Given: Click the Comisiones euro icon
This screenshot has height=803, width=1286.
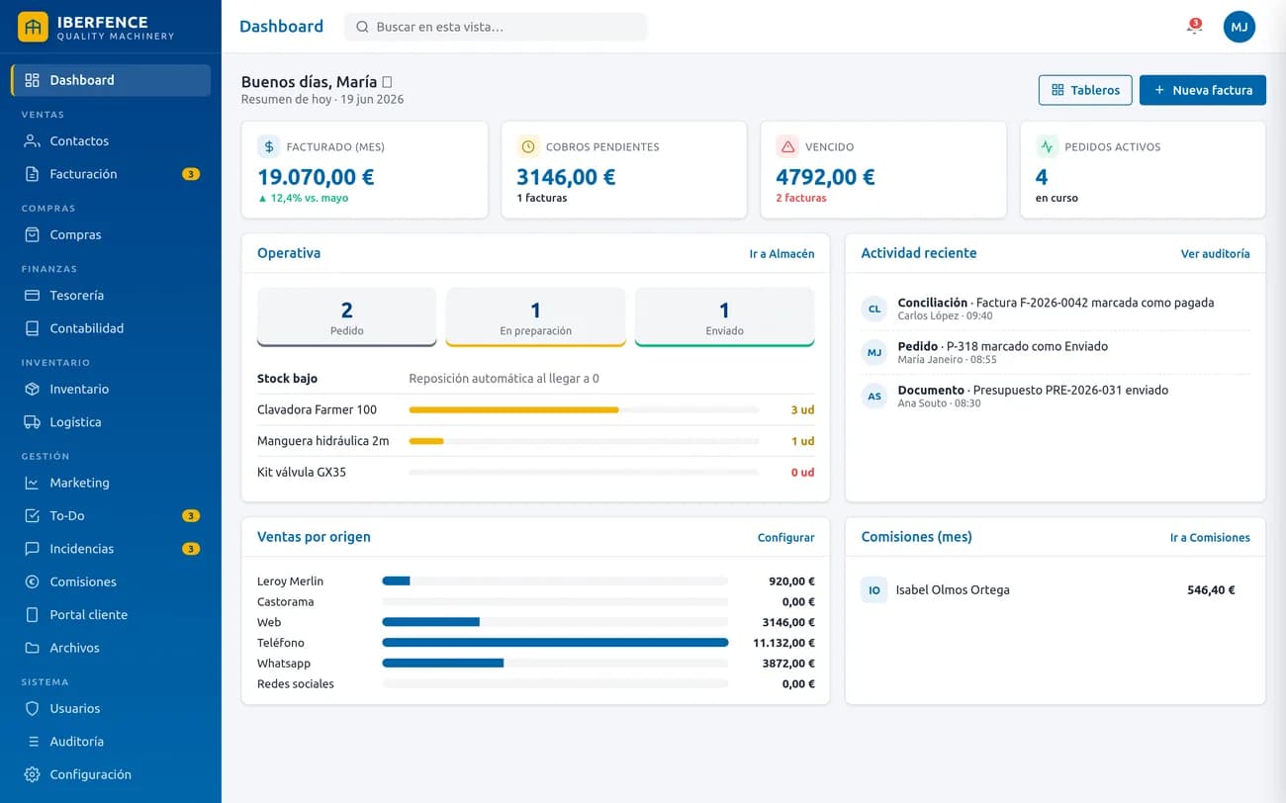Looking at the screenshot, I should click(x=32, y=582).
